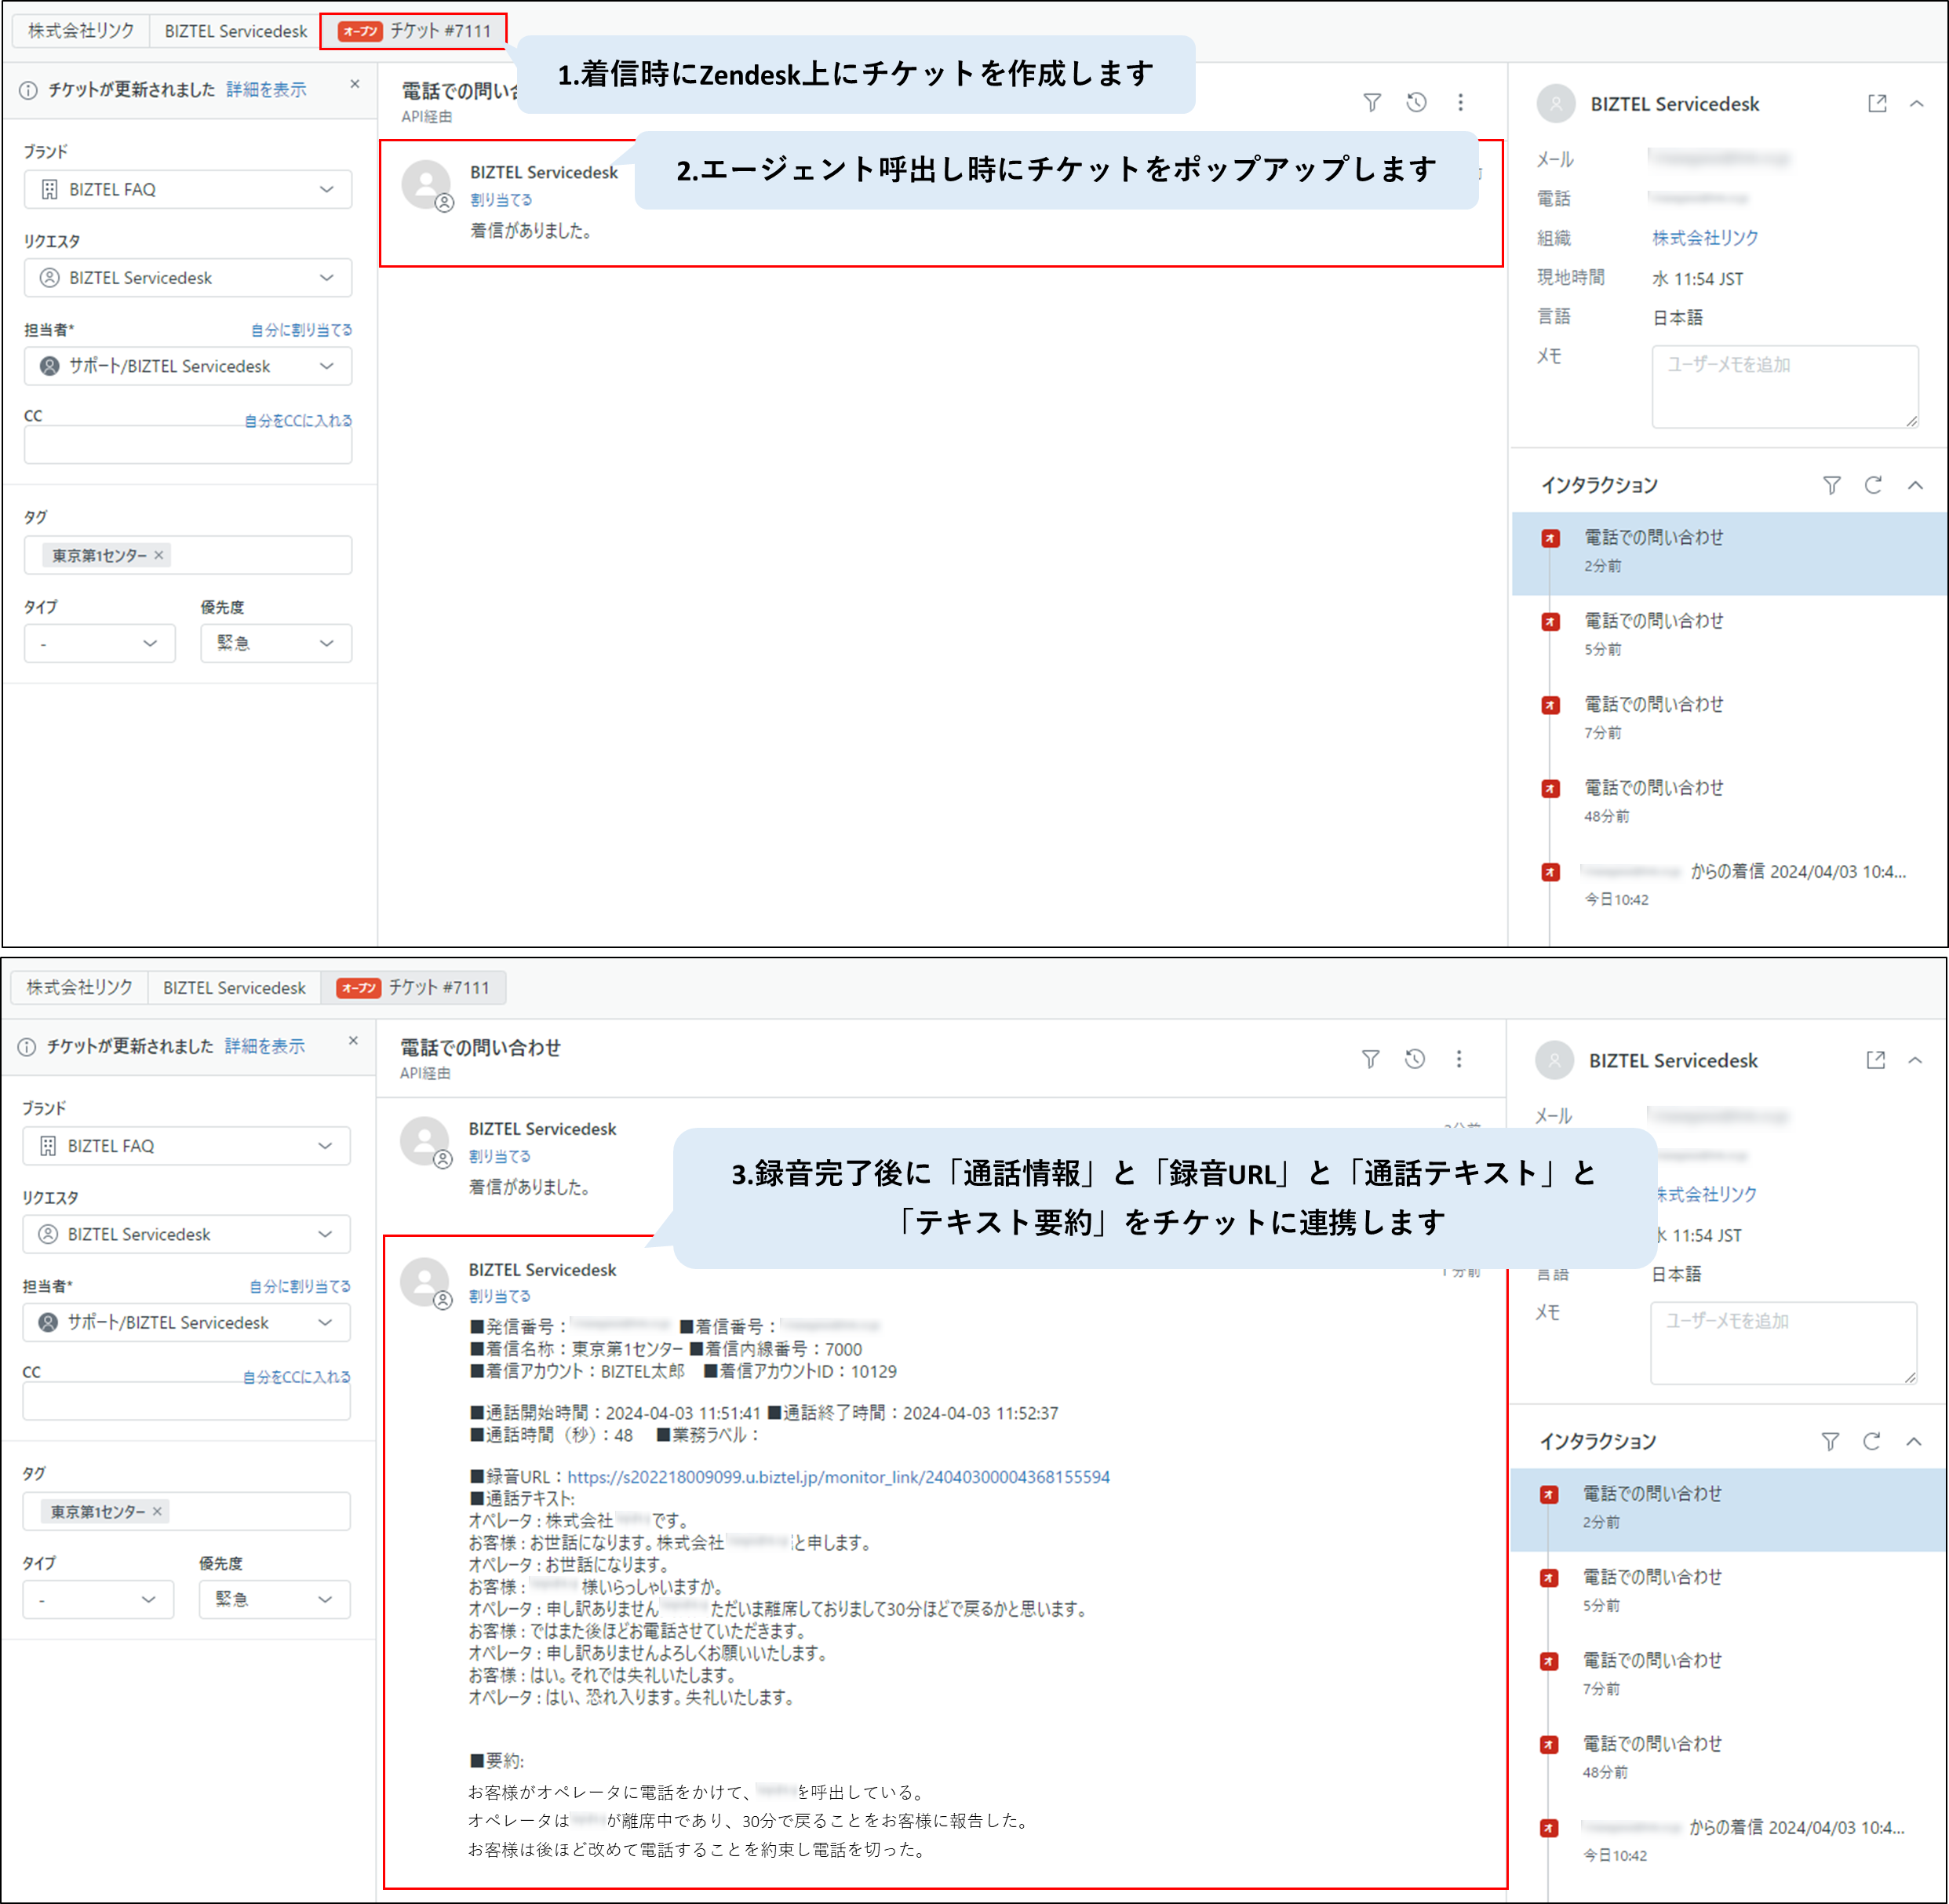Filter the インタラクション list in lower screenshot
Screen dimensions: 1949x1904
[x=1830, y=1441]
